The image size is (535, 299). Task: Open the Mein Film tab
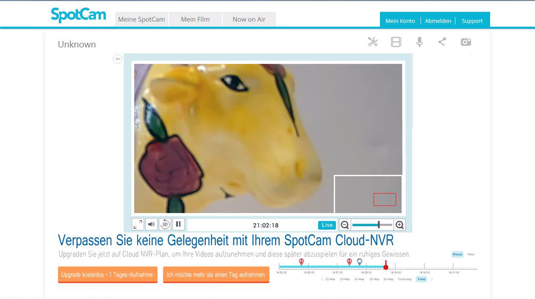click(x=195, y=19)
